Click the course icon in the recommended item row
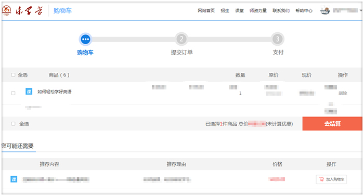Screen dimensions: 364x196 pos(14,179)
